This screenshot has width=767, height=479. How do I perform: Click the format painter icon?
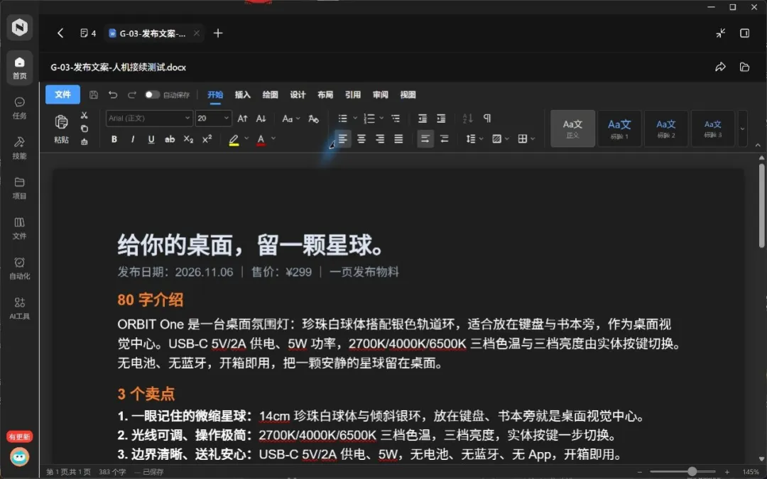tap(84, 142)
